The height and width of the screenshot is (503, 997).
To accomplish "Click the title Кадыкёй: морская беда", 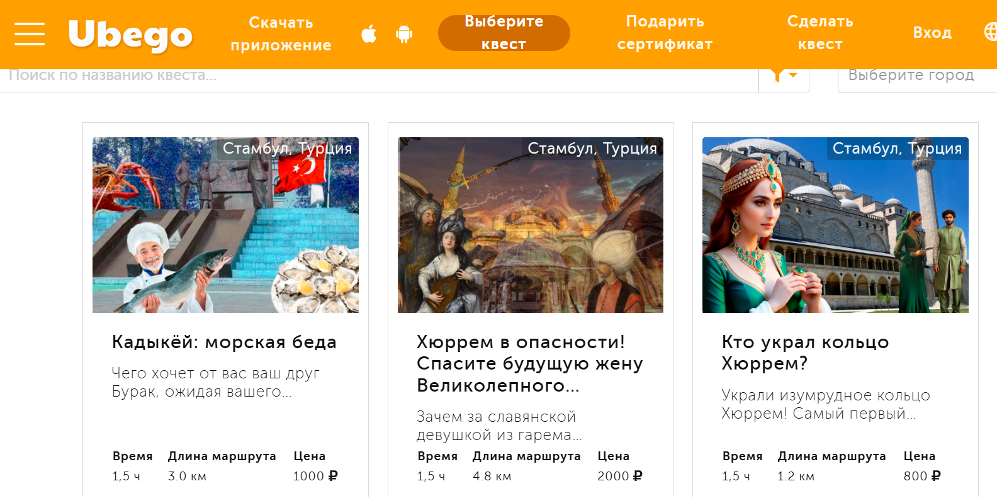I will (224, 342).
